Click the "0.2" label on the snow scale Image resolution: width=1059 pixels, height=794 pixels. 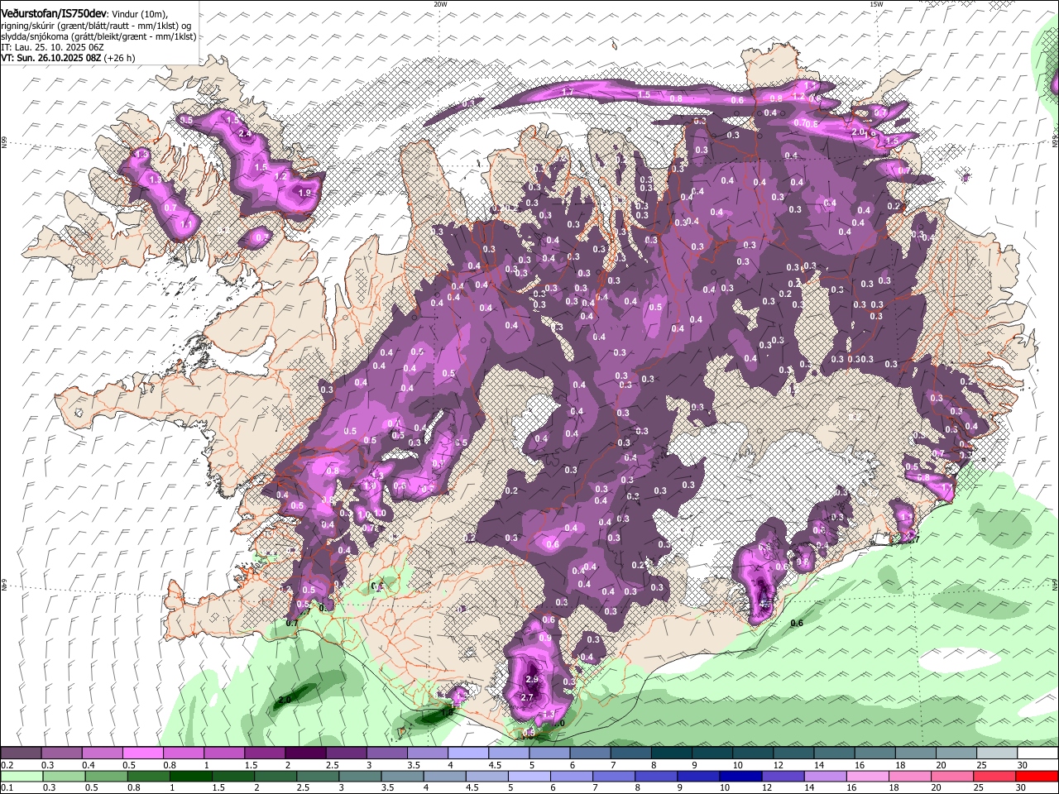coord(7,765)
